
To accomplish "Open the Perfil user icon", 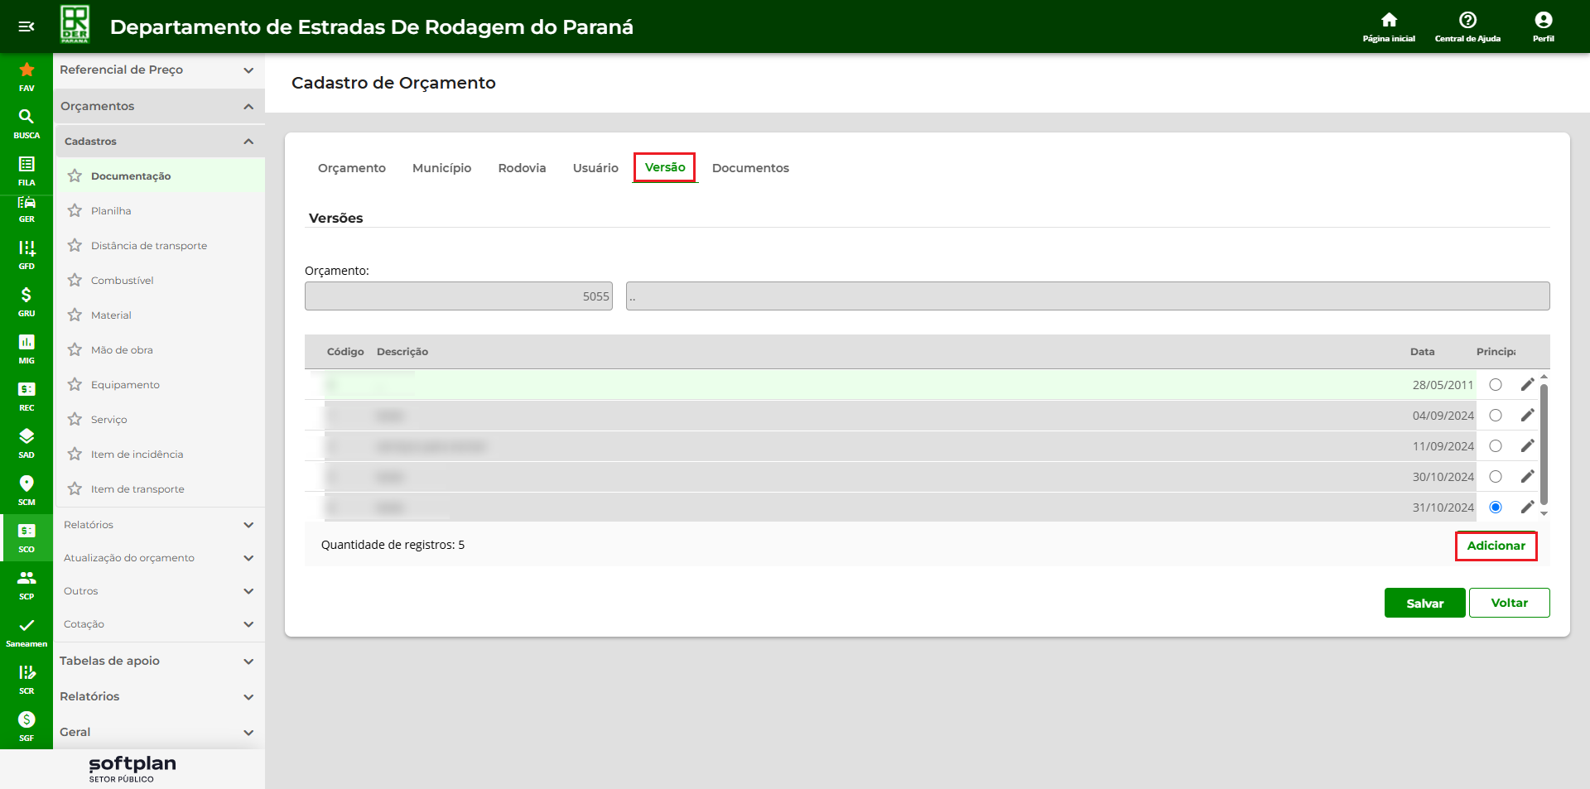I will coord(1543,21).
